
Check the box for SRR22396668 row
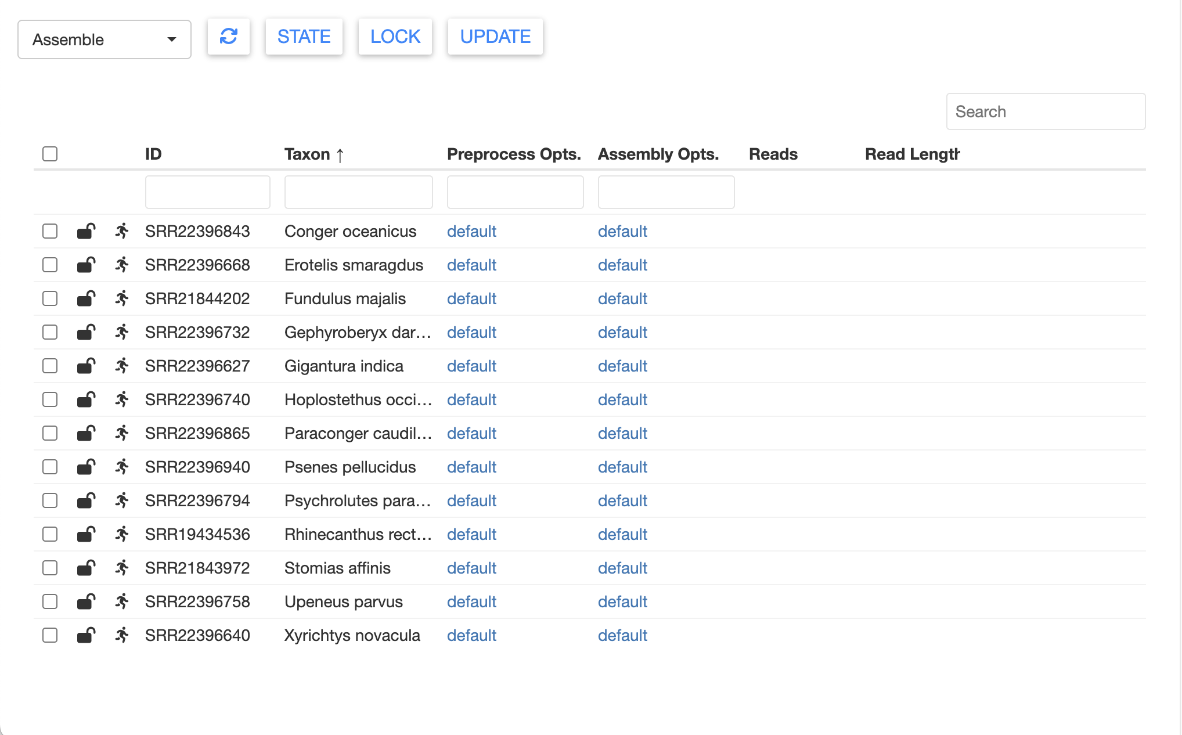click(x=50, y=265)
